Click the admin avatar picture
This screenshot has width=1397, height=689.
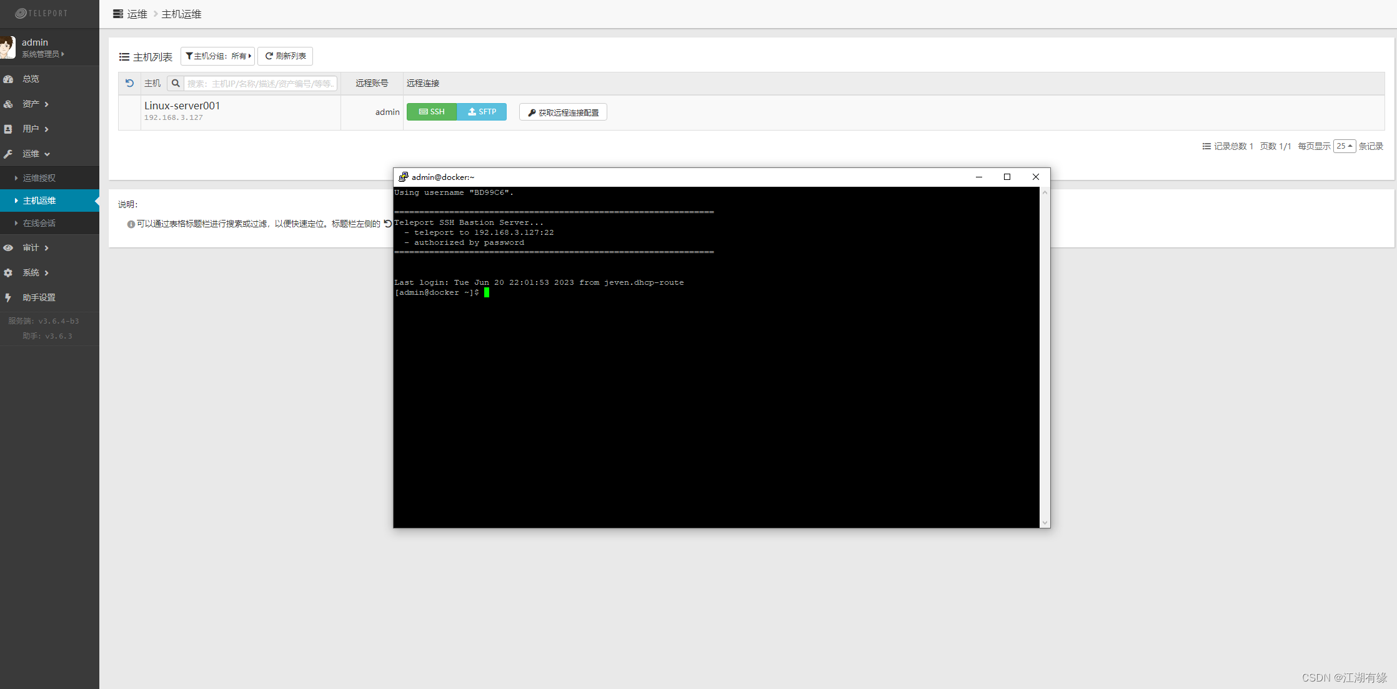(7, 47)
